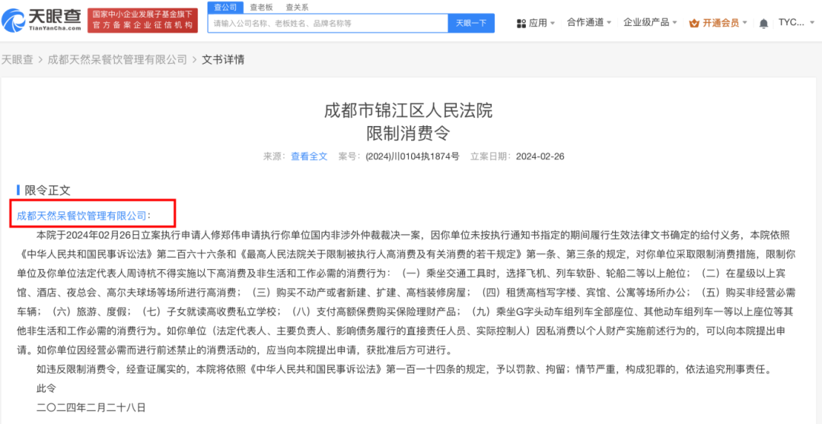Click the 应用 grid icon
822x424 pixels.
pos(521,23)
